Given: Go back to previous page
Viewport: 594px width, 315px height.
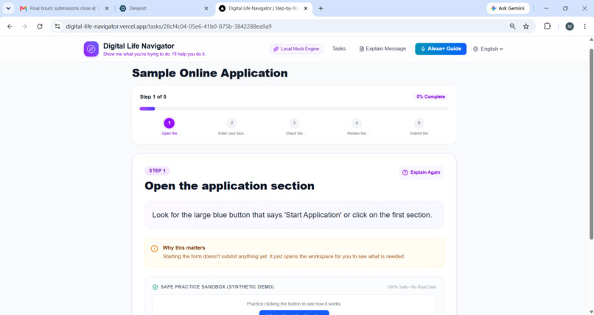Looking at the screenshot, I should tap(10, 26).
